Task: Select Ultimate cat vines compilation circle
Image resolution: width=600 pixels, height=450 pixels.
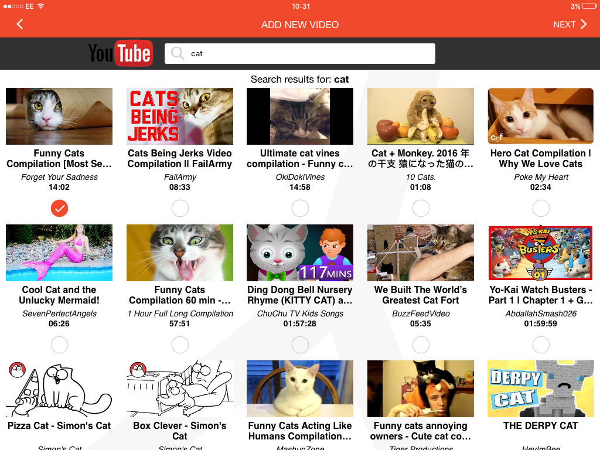Action: click(x=300, y=209)
